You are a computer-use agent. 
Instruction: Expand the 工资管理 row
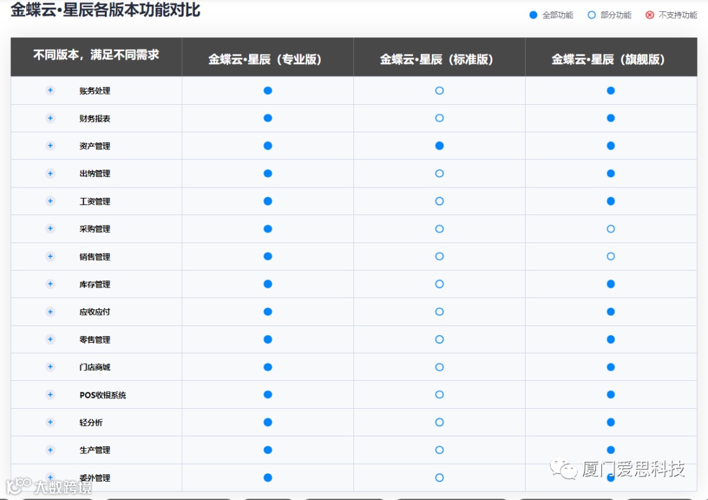click(50, 201)
